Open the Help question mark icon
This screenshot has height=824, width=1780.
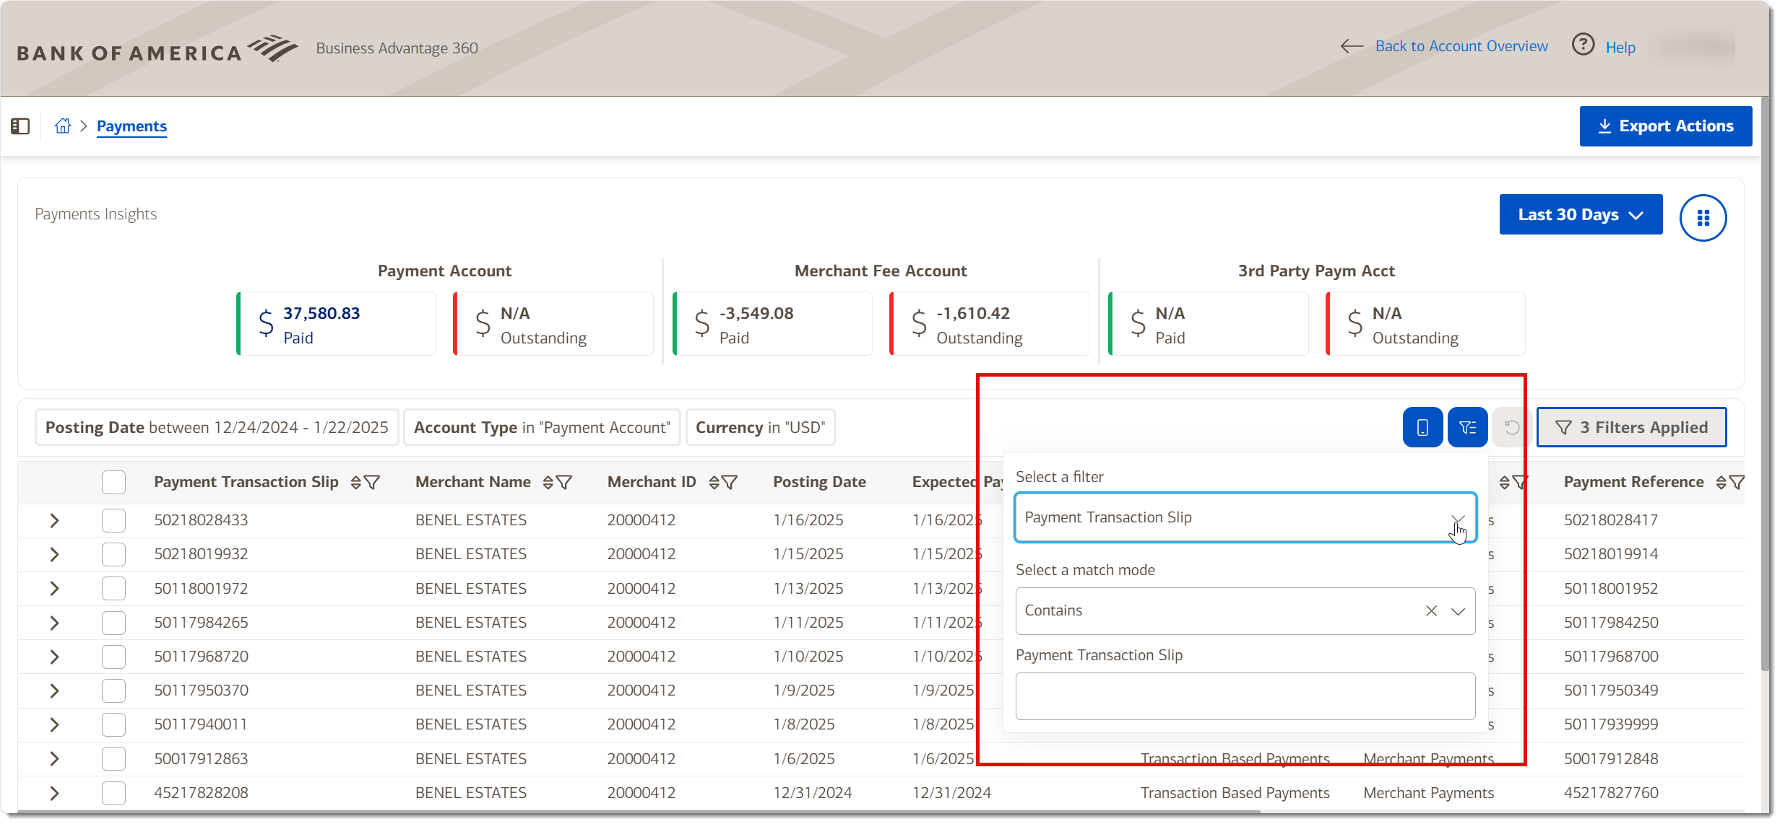click(x=1583, y=45)
